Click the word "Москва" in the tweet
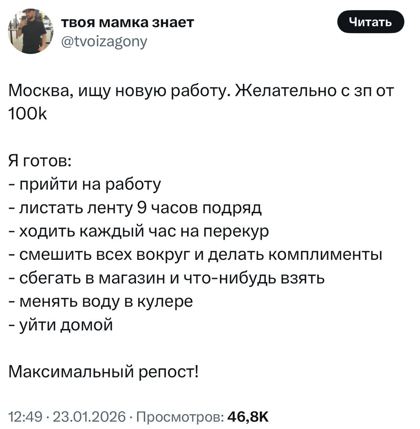420x429 pixels. pyautogui.click(x=39, y=91)
